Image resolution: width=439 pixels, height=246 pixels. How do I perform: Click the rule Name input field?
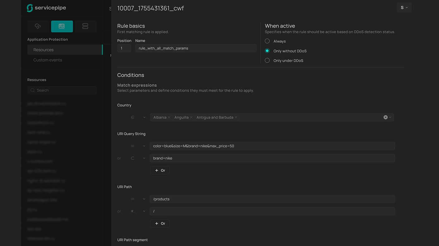coord(195,48)
